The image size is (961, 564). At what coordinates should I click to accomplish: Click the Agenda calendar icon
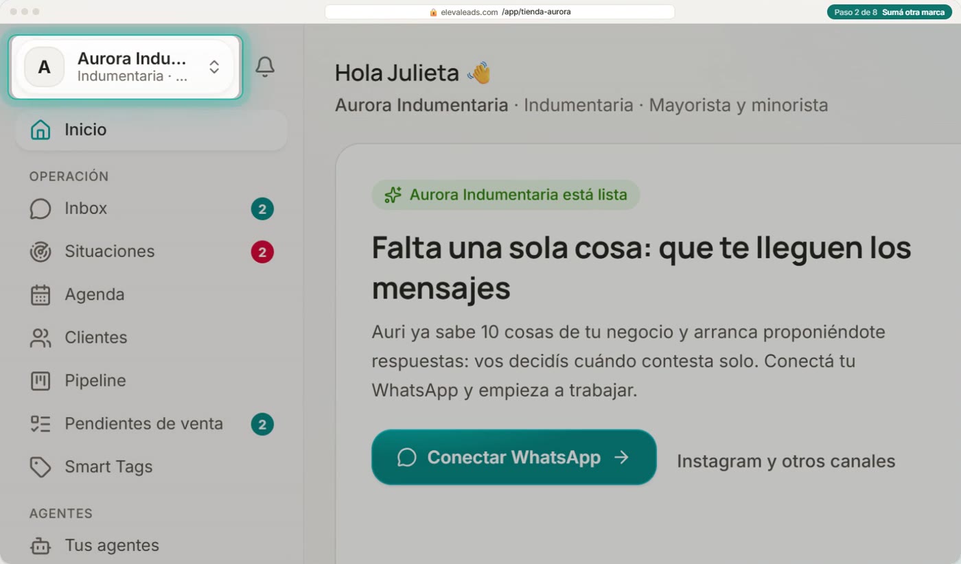(x=40, y=295)
